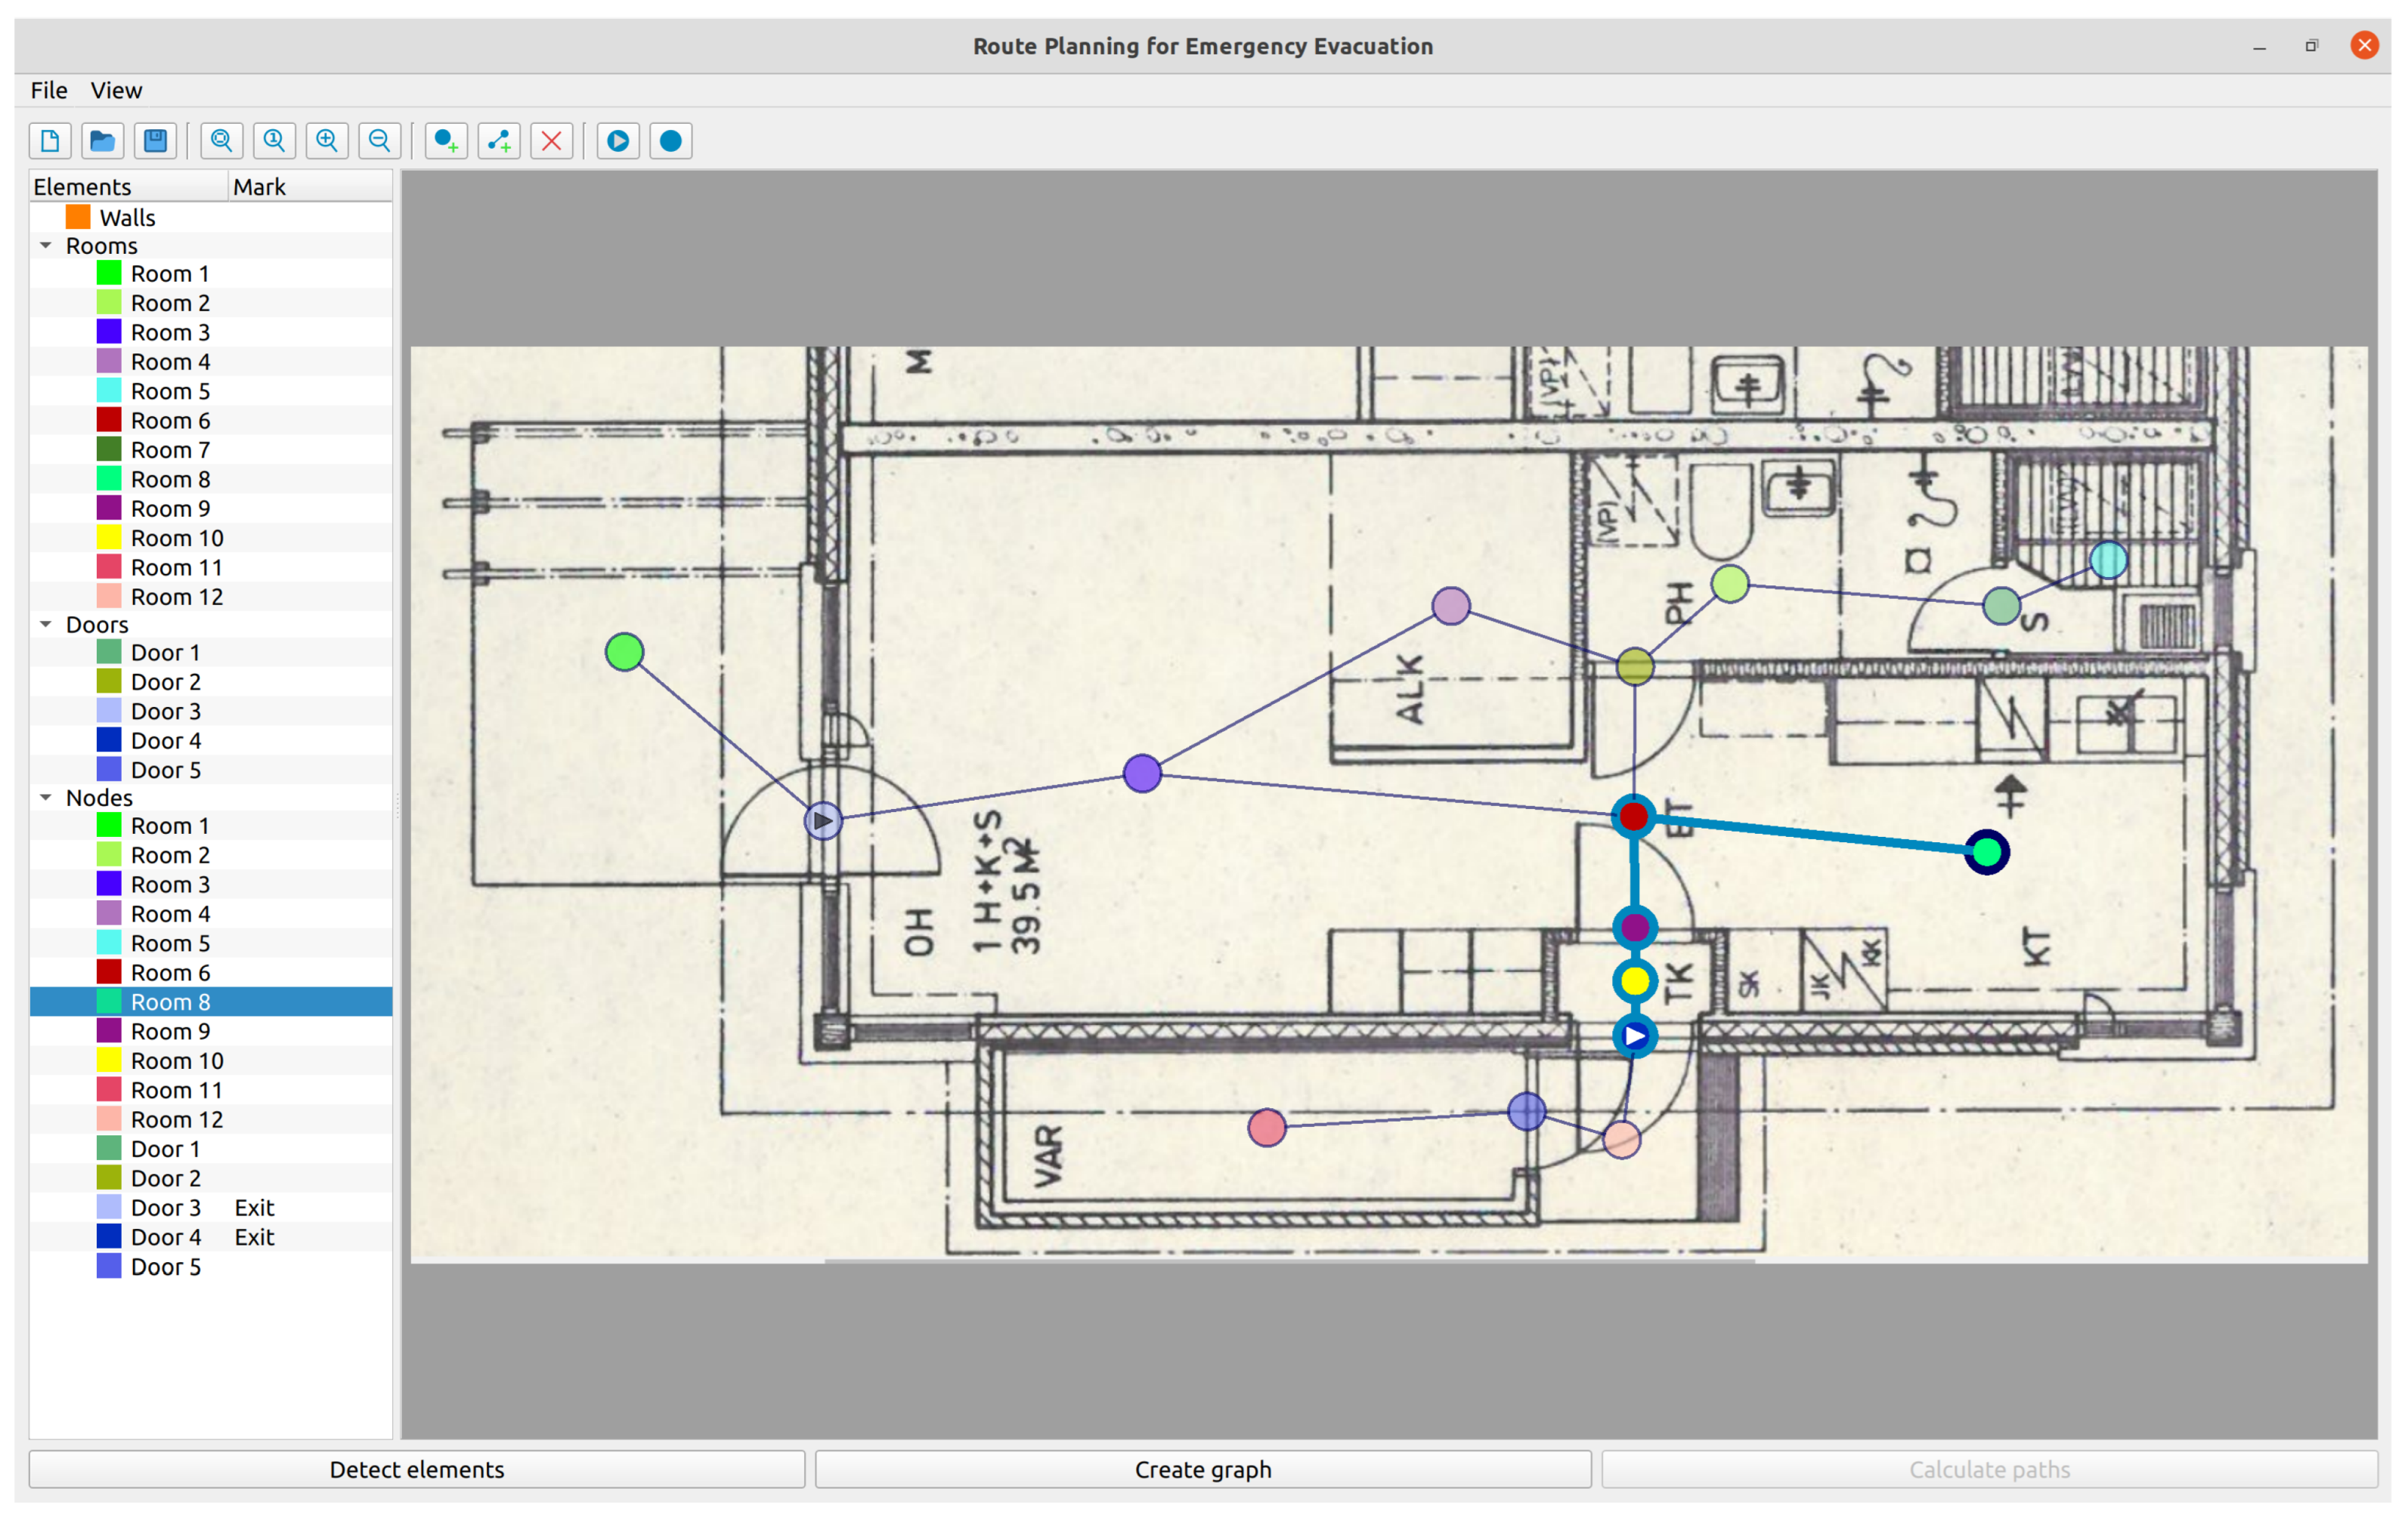Click the red X delete icon

point(552,141)
